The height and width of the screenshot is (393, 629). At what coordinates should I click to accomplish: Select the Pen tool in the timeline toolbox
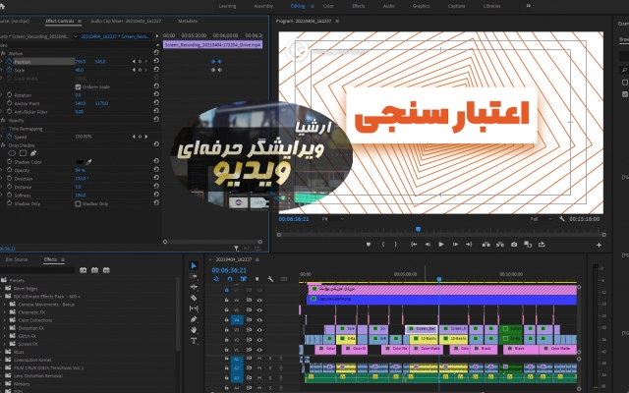coord(194,319)
